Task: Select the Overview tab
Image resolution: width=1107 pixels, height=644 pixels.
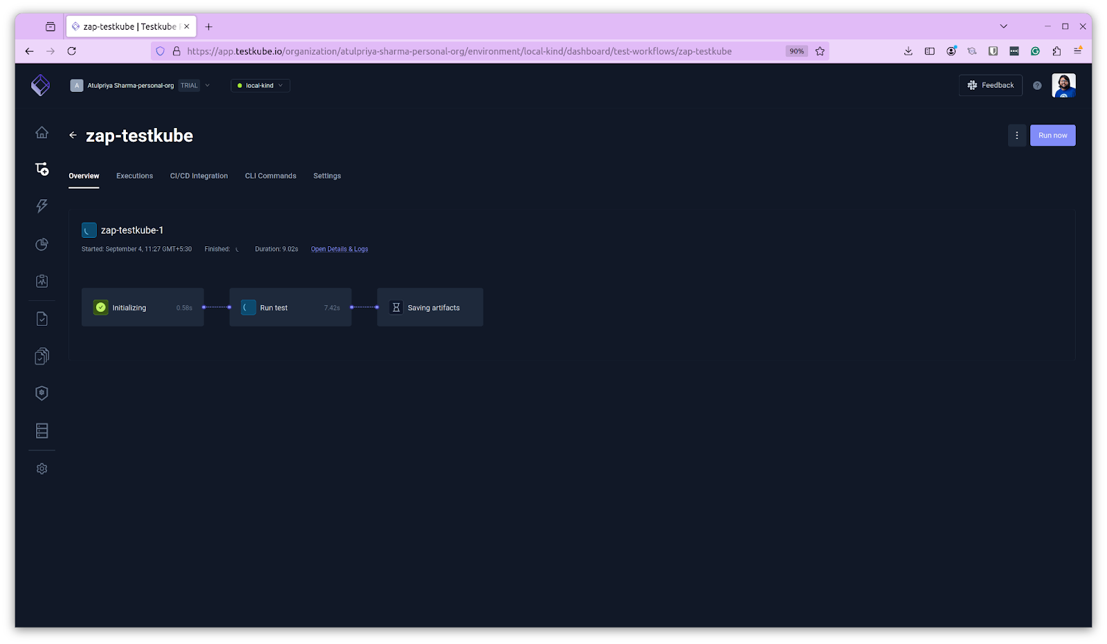Action: click(84, 176)
